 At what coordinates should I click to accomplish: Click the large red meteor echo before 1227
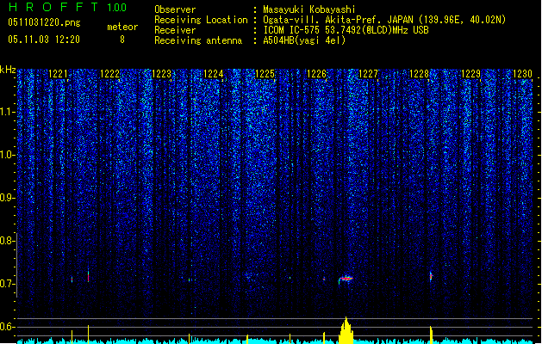(346, 278)
